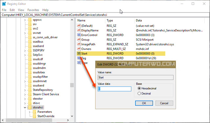Screen dimensions: 210x123
Task: Click the "REG_EXPAND_SZ" type cell
Action: (117, 44)
